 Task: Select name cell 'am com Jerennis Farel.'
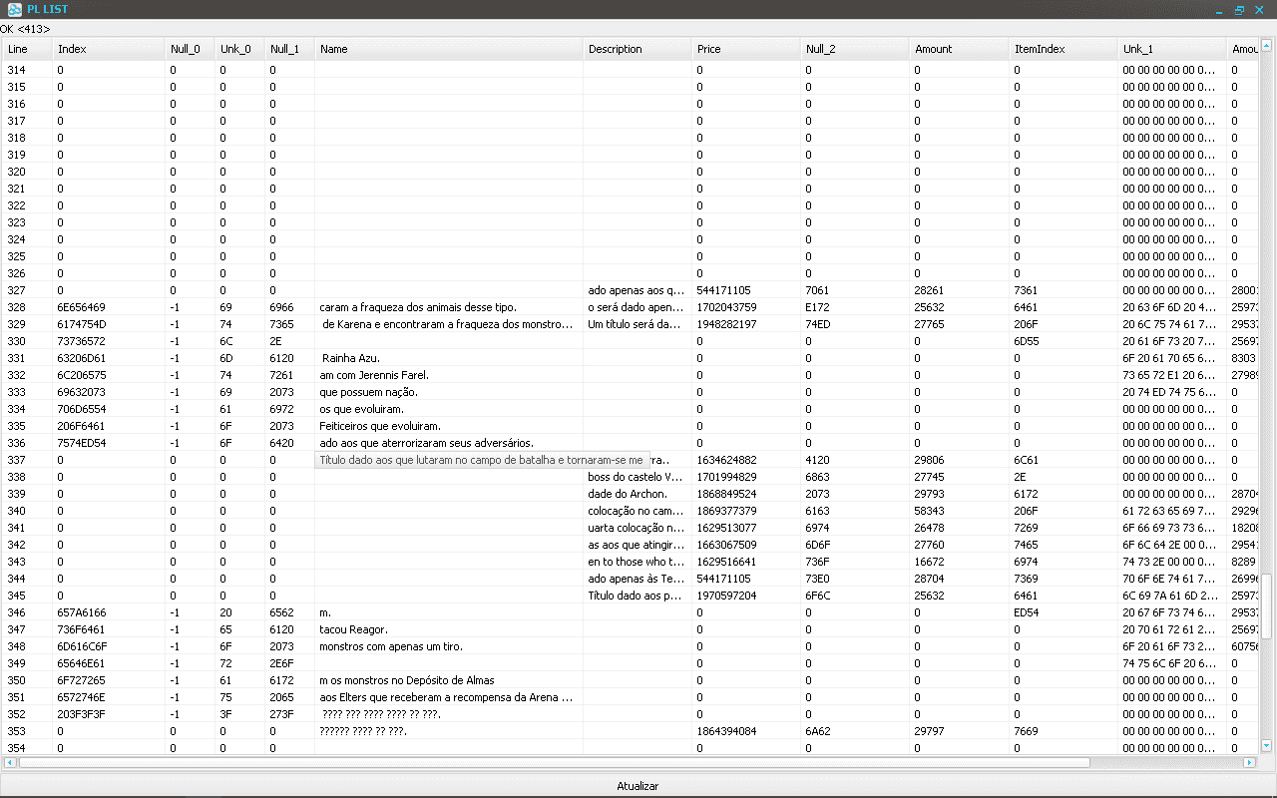(x=449, y=375)
